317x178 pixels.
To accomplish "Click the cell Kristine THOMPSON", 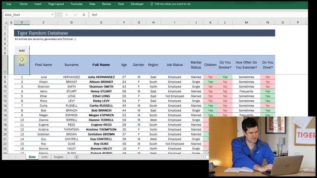I will (101, 130).
